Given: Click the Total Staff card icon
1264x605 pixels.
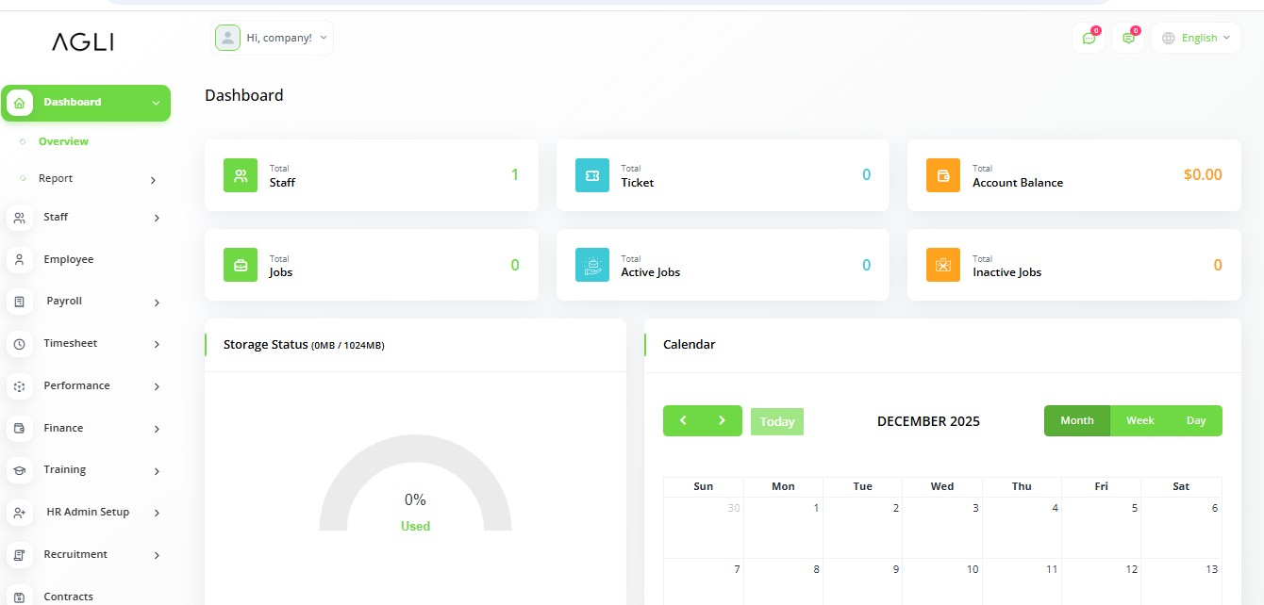Looking at the screenshot, I should click(241, 175).
